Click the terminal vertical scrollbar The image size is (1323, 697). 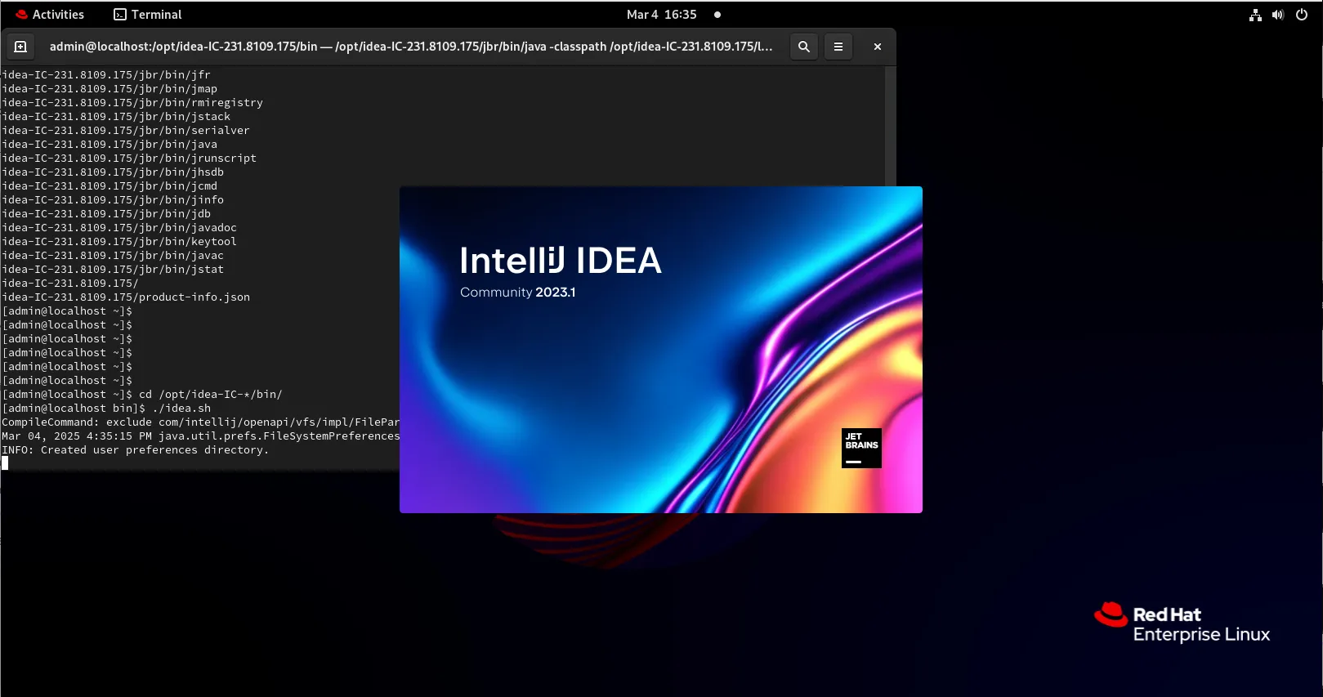click(891, 127)
